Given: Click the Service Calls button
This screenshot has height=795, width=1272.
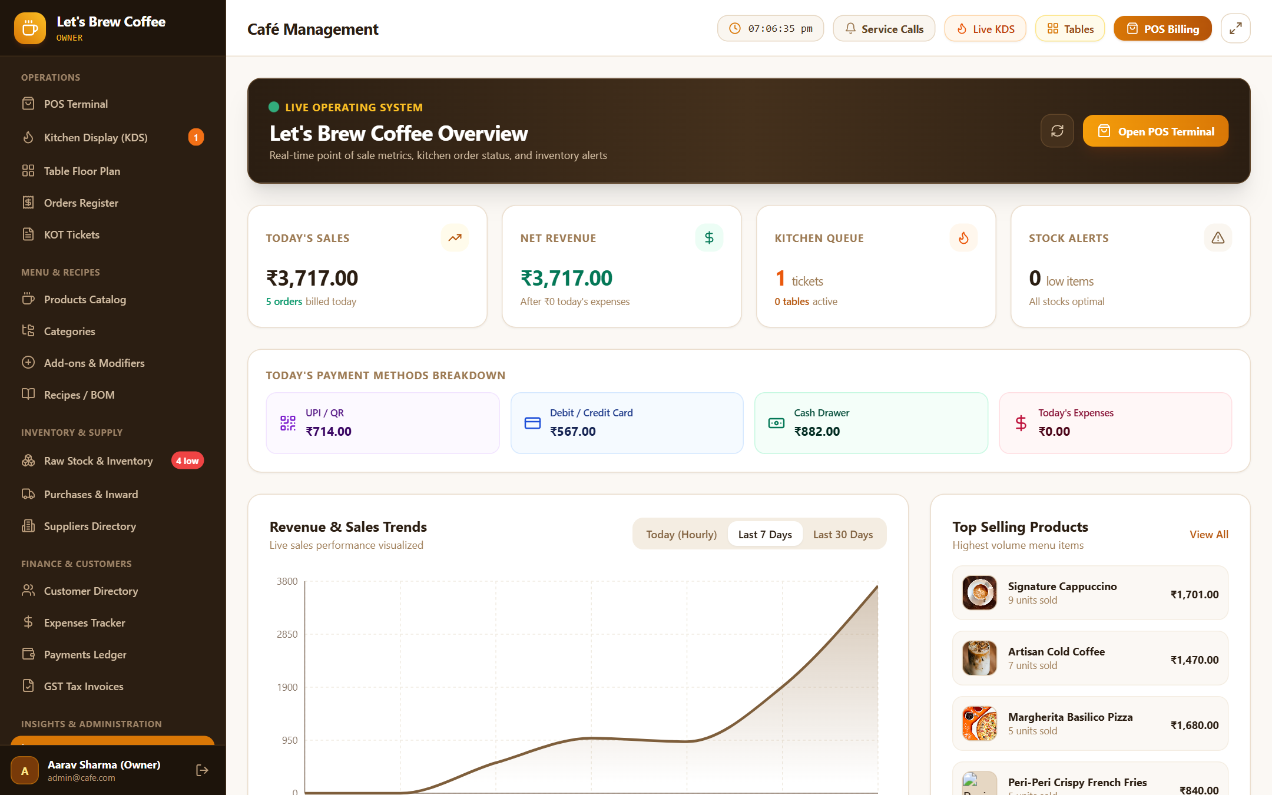Looking at the screenshot, I should tap(884, 28).
